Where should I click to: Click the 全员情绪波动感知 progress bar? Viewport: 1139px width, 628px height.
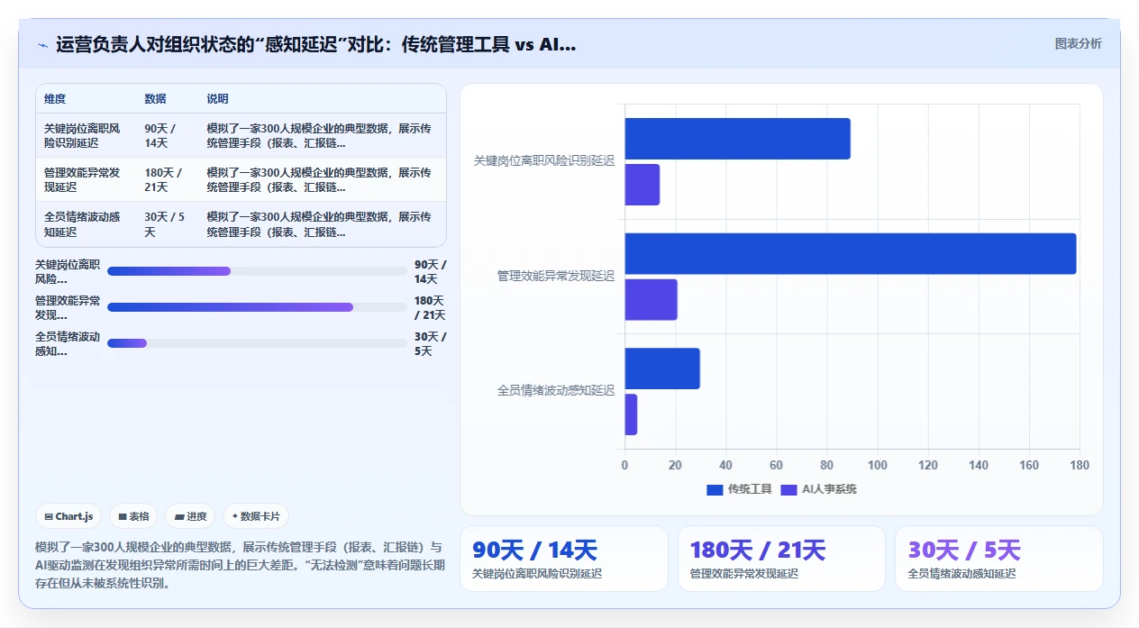[257, 343]
